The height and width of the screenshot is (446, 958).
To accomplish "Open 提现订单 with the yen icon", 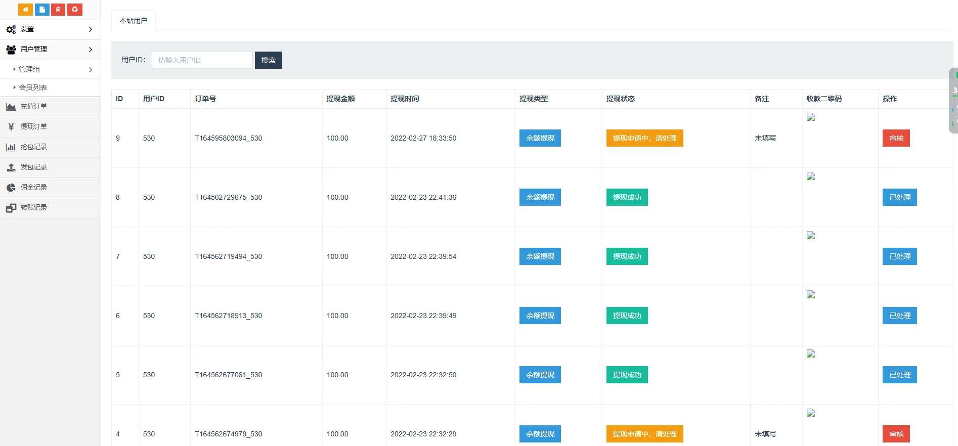I will coord(33,127).
